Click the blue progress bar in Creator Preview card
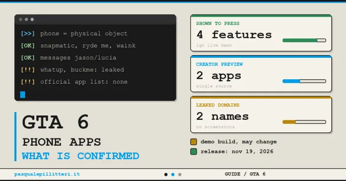This screenshot has width=346, height=181. [304, 81]
